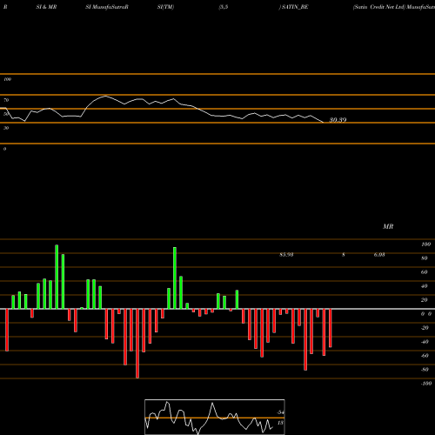Click the '85.93' value in MR panel
The image size is (435, 435).
tap(286, 255)
